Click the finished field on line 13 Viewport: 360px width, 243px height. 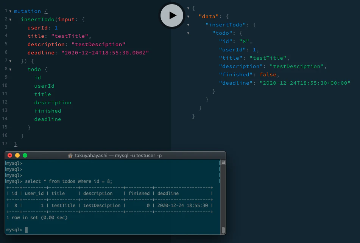[48, 111]
